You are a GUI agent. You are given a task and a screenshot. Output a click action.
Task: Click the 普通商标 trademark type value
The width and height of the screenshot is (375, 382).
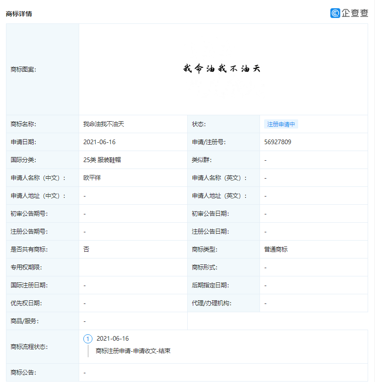276,249
